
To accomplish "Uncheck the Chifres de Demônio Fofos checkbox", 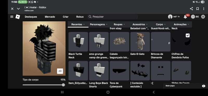I will click(187, 35).
